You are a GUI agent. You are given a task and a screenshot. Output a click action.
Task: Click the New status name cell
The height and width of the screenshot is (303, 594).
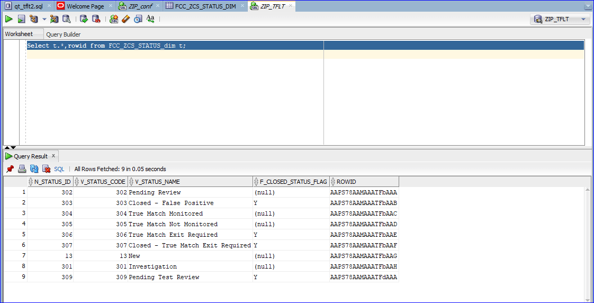pos(190,256)
